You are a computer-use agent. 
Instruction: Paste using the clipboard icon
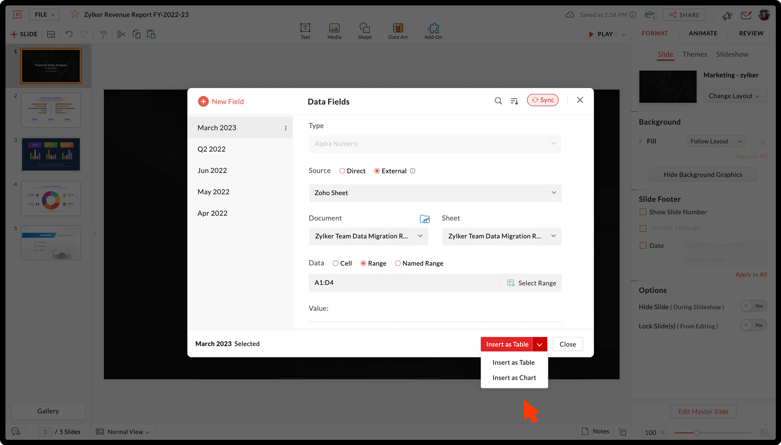tap(151, 34)
